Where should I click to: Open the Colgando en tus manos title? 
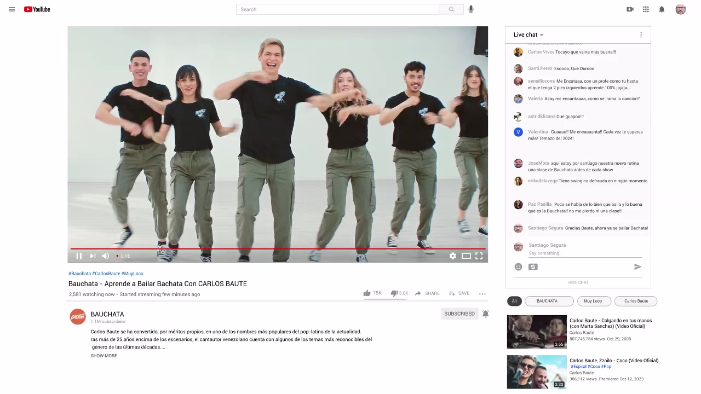[x=611, y=323]
